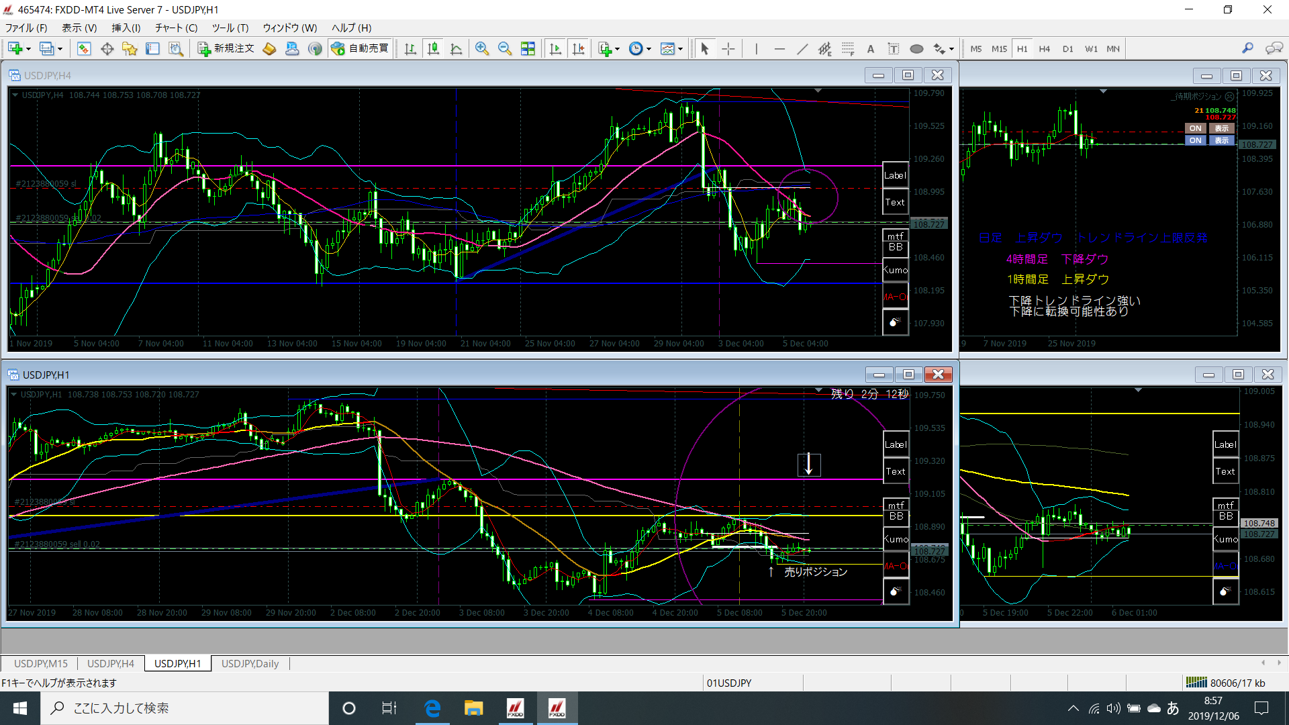This screenshot has height=725, width=1289.
Task: Open Windows Start menu
Action: coord(20,708)
